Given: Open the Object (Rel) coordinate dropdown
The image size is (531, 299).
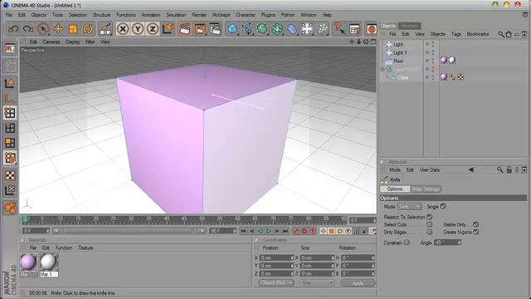Looking at the screenshot, I should (276, 282).
